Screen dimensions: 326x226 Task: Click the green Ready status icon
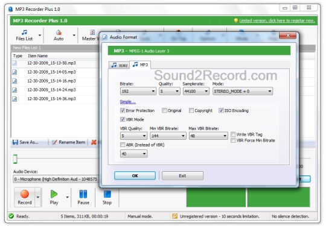click(11, 216)
